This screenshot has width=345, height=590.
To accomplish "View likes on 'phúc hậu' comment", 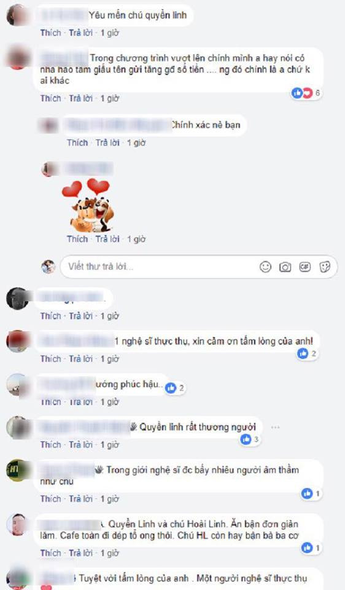I will 175,388.
